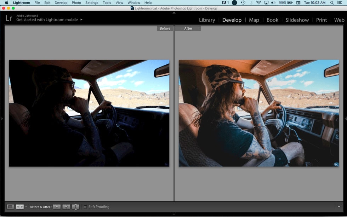Copy Before settings to After
Image resolution: width=347 pixels, height=217 pixels.
[57, 207]
